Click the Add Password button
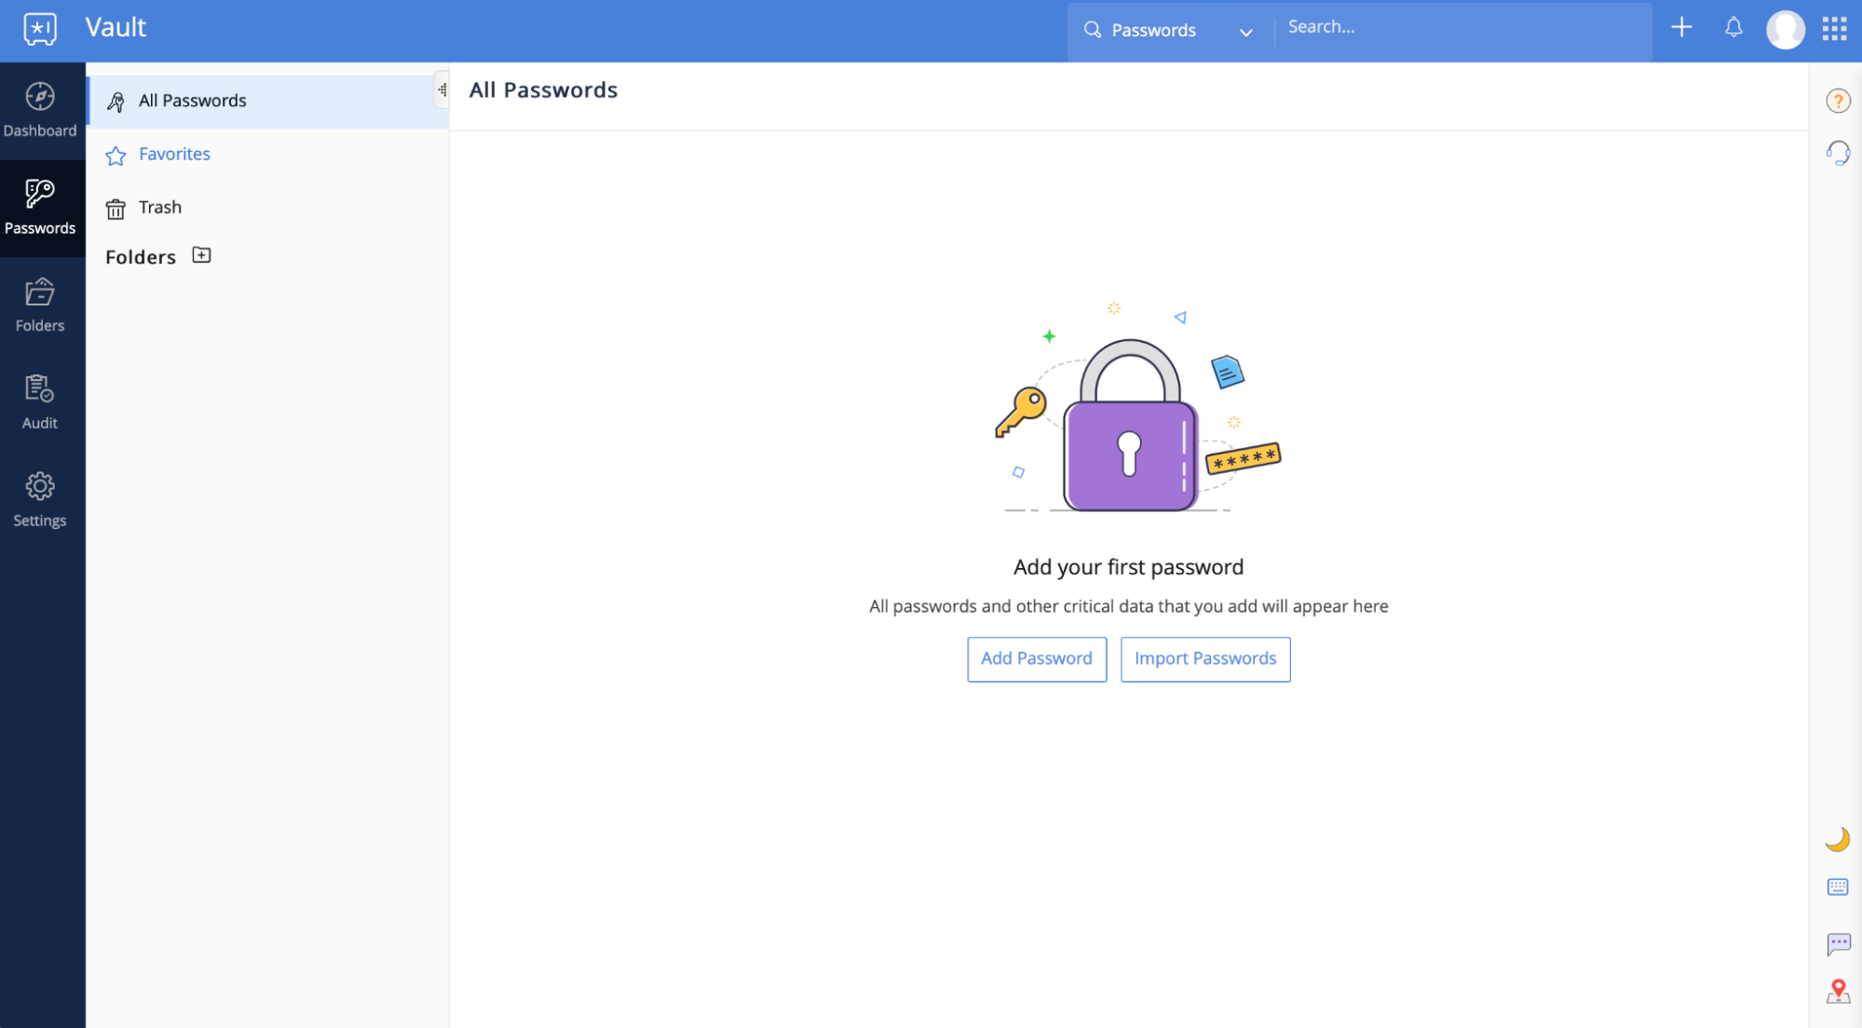Viewport: 1862px width, 1028px height. [x=1036, y=658]
